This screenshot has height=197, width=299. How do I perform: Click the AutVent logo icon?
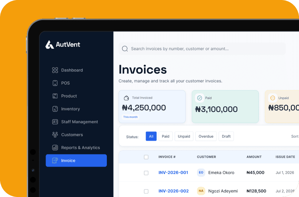[x=50, y=44]
